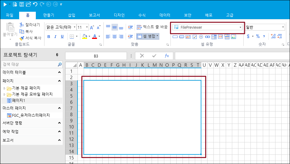Click the 서식 복사 format painter icon
The image size is (290, 164).
pos(22,38)
